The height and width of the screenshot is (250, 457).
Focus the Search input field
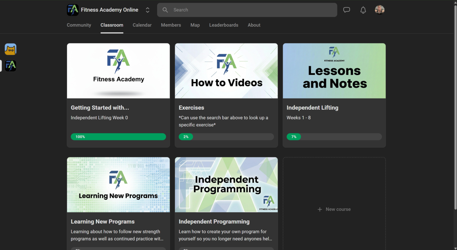(x=247, y=10)
